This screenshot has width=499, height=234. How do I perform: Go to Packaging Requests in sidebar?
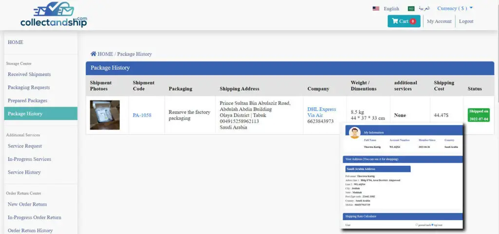tap(29, 88)
